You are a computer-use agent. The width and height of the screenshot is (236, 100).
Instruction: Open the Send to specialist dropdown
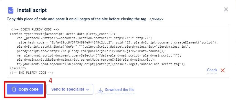[x=70, y=89]
